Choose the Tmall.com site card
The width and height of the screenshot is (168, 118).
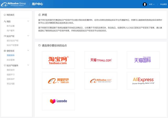click(101, 60)
